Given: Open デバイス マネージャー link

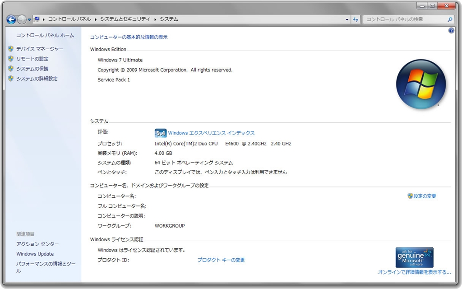Looking at the screenshot, I should tap(40, 49).
